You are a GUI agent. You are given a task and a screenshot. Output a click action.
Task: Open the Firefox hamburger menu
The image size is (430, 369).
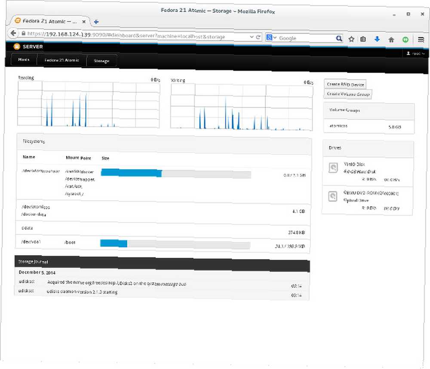coord(421,40)
